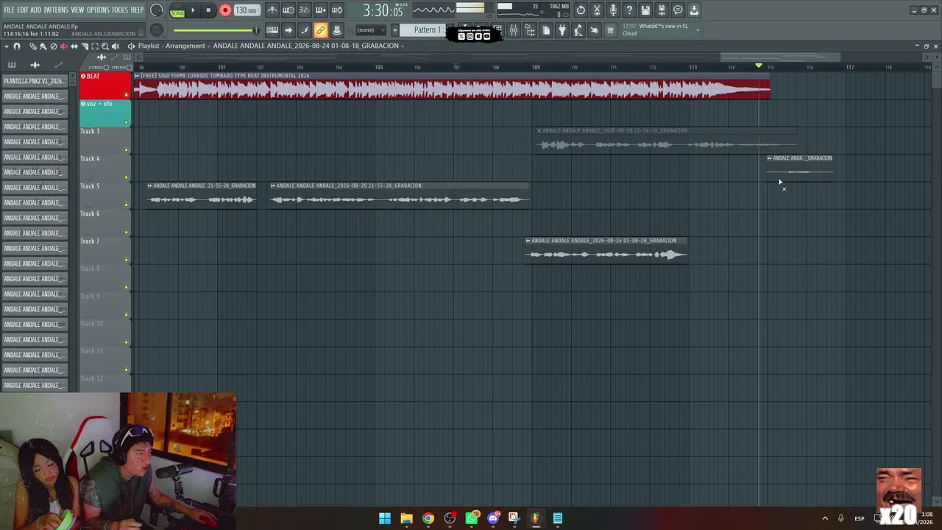Mute Track 4 using its green light
Image resolution: width=942 pixels, height=530 pixels.
click(x=127, y=177)
